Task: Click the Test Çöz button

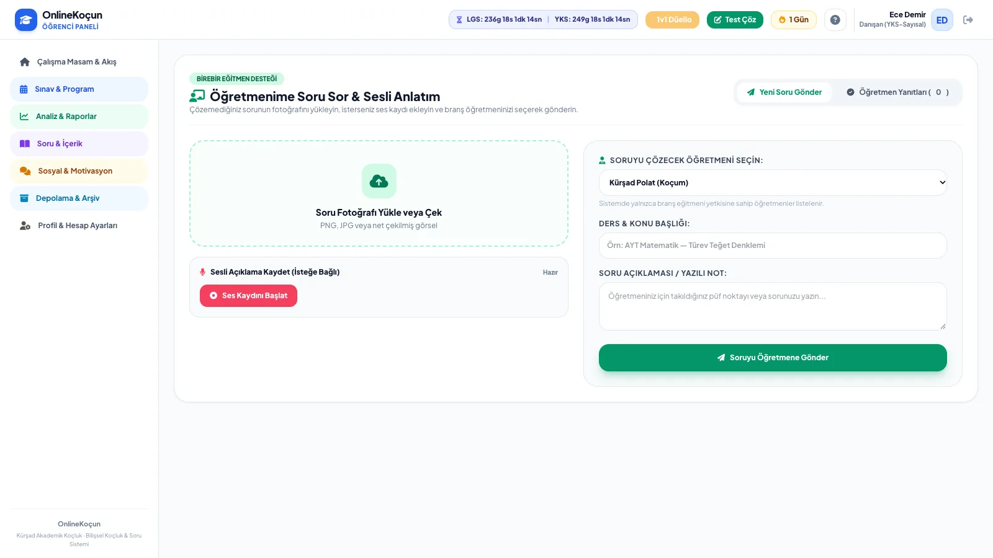Action: pos(735,20)
